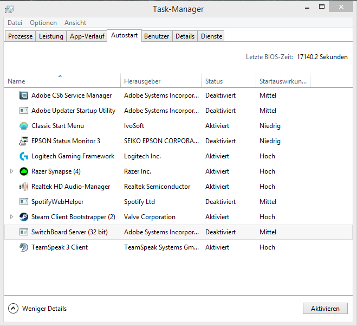
Task: Click the Weniger Details link
Action: click(44, 309)
